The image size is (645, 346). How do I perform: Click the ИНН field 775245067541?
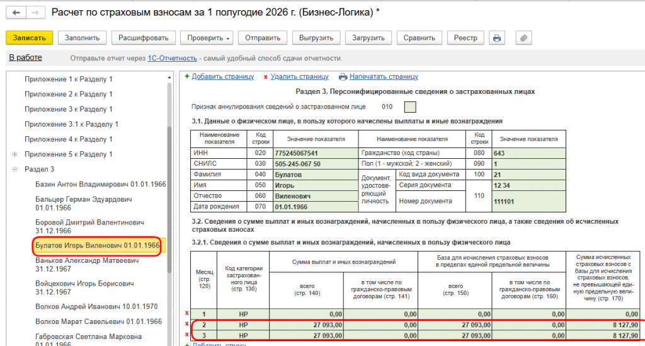click(x=316, y=153)
